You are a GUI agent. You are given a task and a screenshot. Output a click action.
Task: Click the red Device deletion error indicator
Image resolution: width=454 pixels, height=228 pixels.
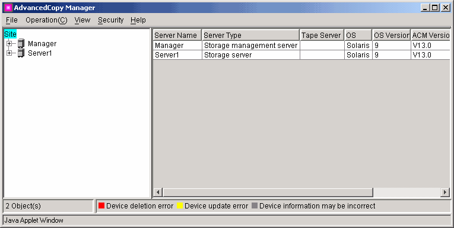point(101,205)
